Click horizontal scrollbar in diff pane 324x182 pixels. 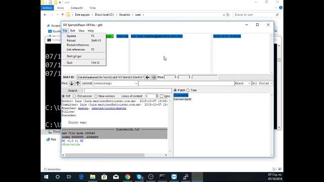pyautogui.click(x=105, y=155)
